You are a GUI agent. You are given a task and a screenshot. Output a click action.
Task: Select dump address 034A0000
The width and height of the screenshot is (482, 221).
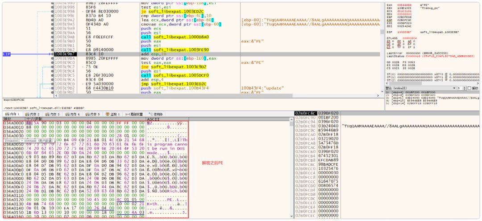[13, 123]
